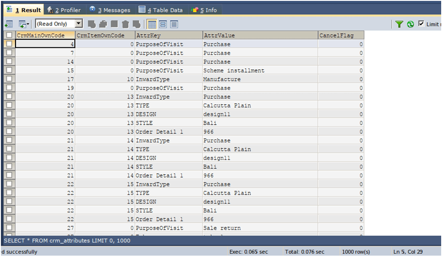Viewport: 443px width, 257px height.
Task: Open the copy result set dropdown icon
Action: pos(24,24)
